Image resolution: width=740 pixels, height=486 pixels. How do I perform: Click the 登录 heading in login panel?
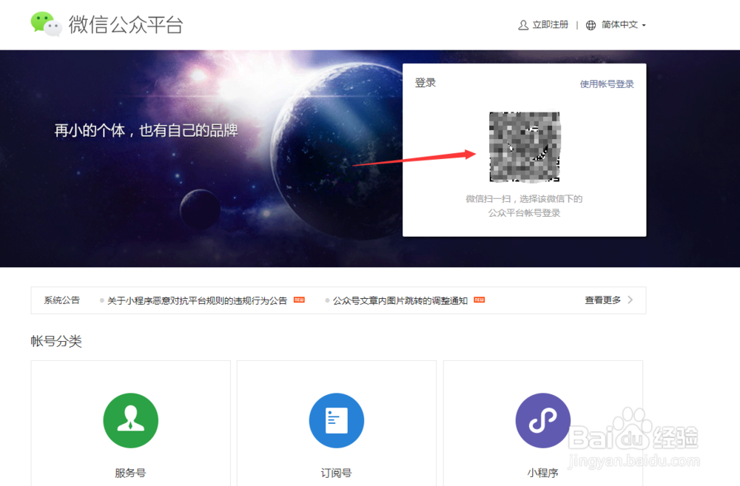coord(425,83)
